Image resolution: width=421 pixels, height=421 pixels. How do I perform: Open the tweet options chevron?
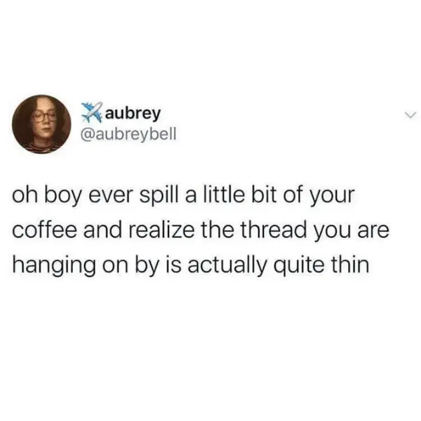410,115
